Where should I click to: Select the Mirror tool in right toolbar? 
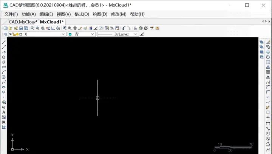click(268, 77)
